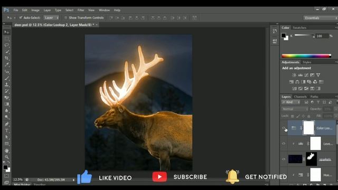Filter layers by pixel layers

[x=306, y=102]
